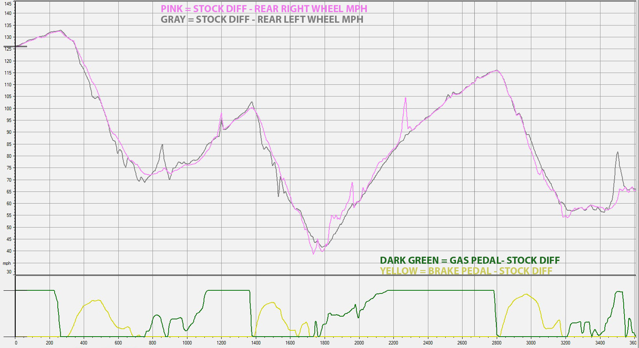Click the 2000 label on the horizontal axis
This screenshot has height=348, width=639.
(359, 343)
